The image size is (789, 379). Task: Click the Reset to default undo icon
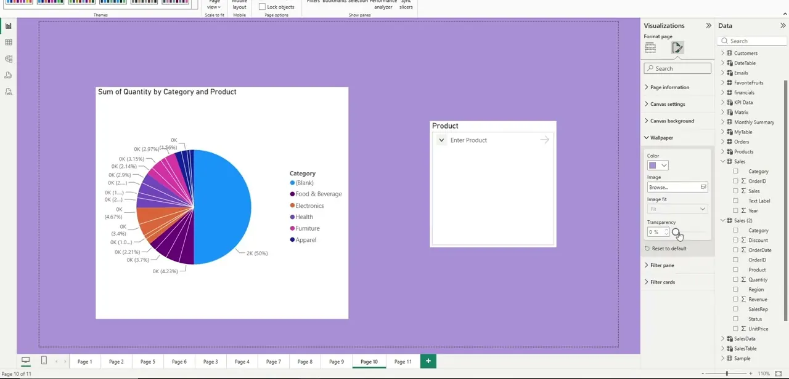tap(647, 249)
